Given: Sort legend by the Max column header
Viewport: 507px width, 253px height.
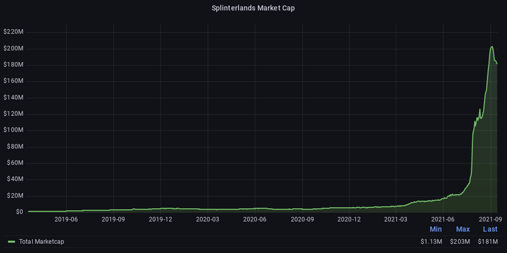Looking at the screenshot, I should point(463,229).
